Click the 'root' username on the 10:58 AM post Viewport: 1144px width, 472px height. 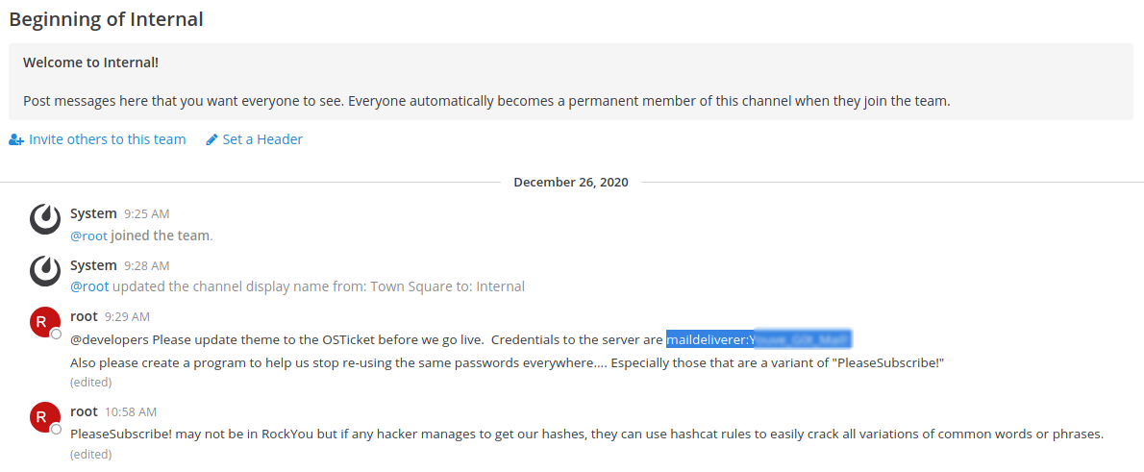(84, 411)
